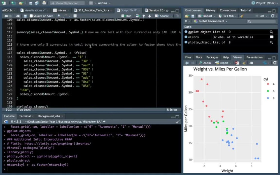Screen dimensions: 280x175
Task: Remove the current Viewer item
Action: pyautogui.click(x=237, y=63)
